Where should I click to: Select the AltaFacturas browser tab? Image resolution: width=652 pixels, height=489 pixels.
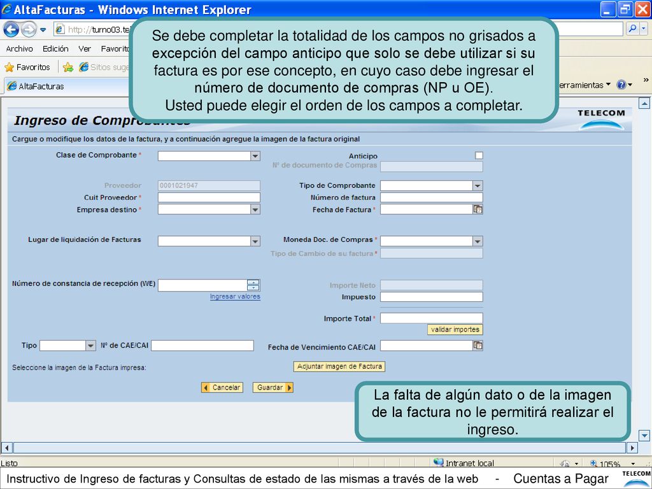coord(66,87)
